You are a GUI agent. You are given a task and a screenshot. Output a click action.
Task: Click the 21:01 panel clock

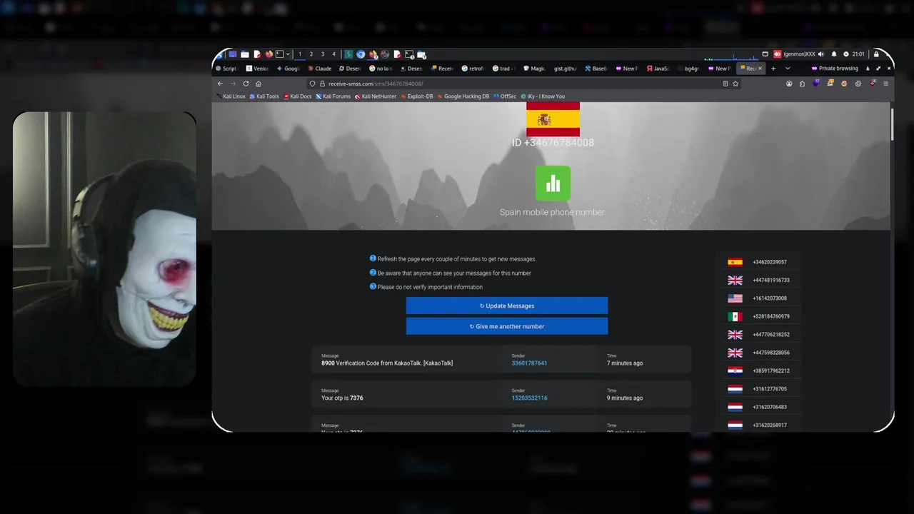click(x=858, y=54)
